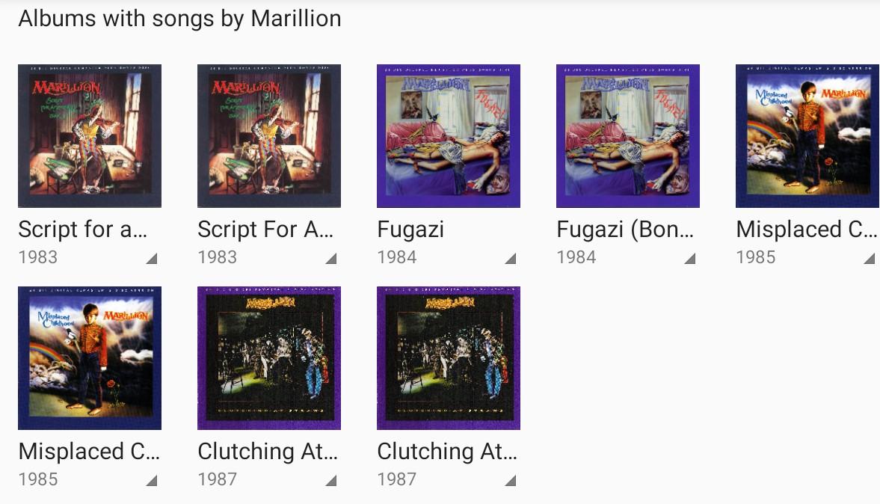Viewport: 880px width, 504px height.
Task: Open overflow triangle under Fugazi album
Action: coord(510,258)
